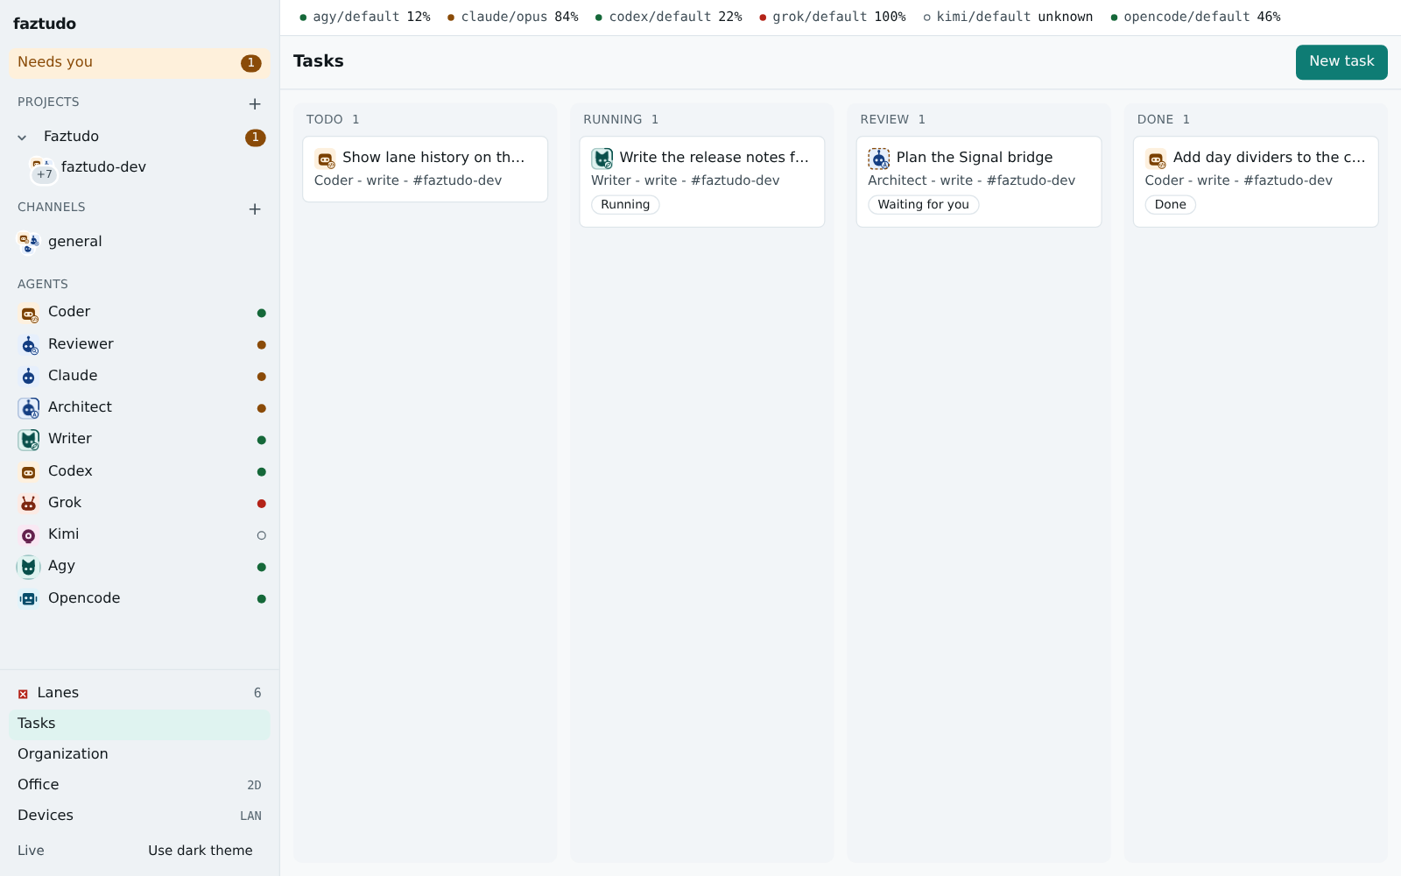The image size is (1401, 876).
Task: Click the claude/opus 84% usage indicator
Action: tap(513, 18)
